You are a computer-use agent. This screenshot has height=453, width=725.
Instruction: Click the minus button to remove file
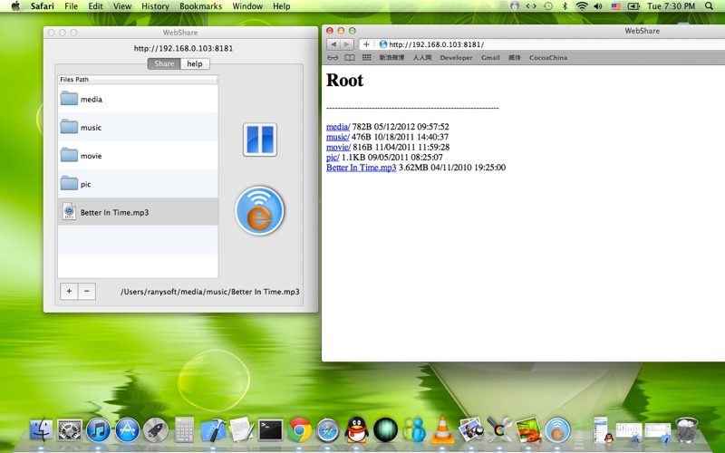pyautogui.click(x=86, y=291)
